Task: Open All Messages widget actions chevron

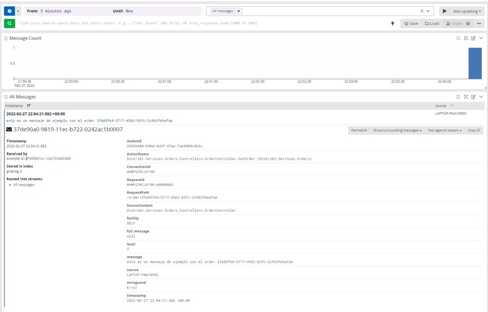Action: click(481, 97)
